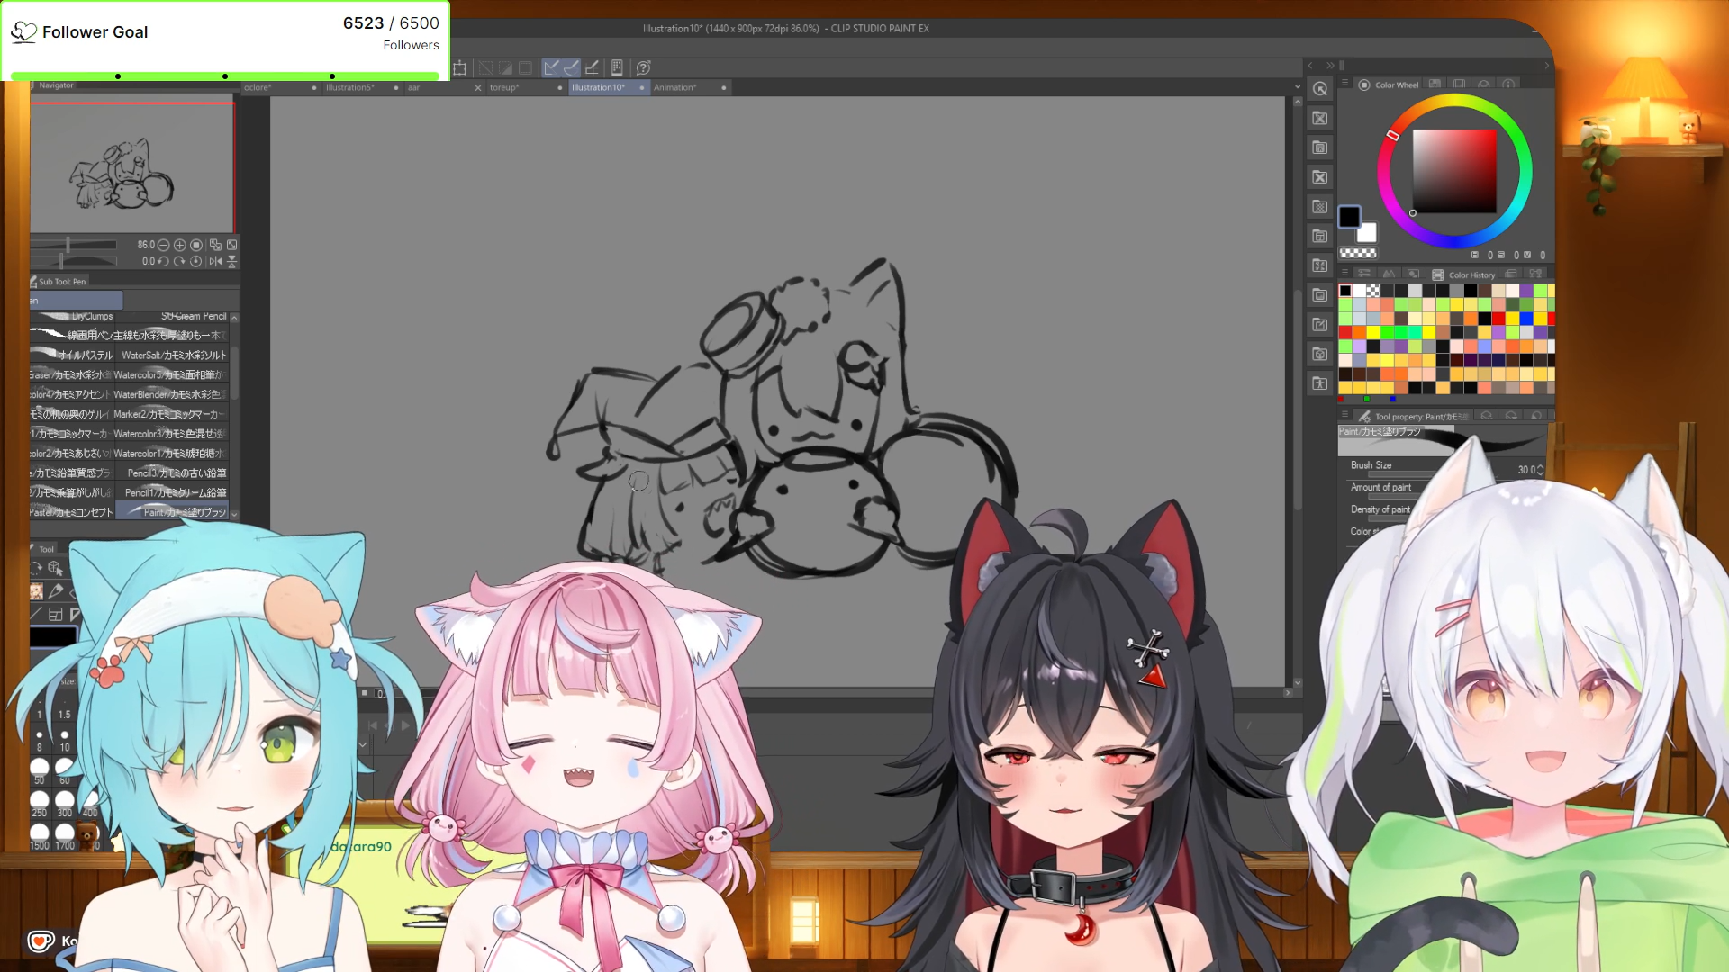Click the crop/frame icon in command bar

(x=459, y=67)
